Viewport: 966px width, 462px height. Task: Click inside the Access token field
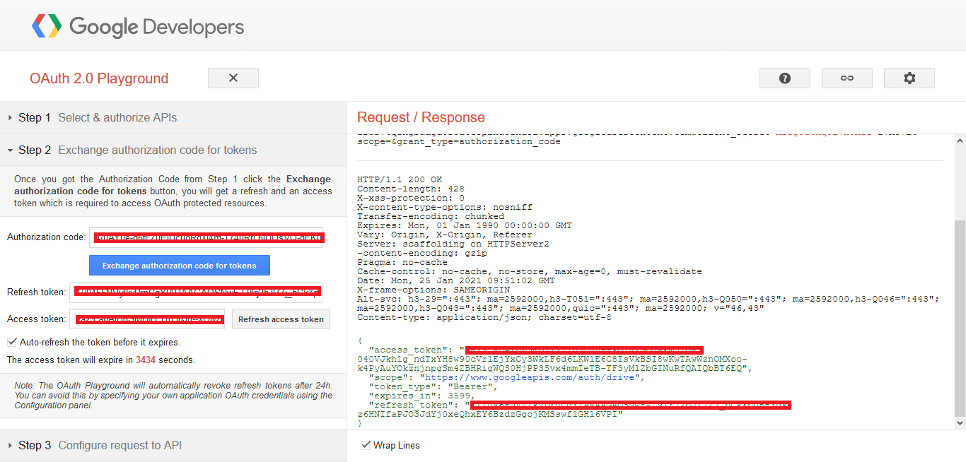(148, 319)
